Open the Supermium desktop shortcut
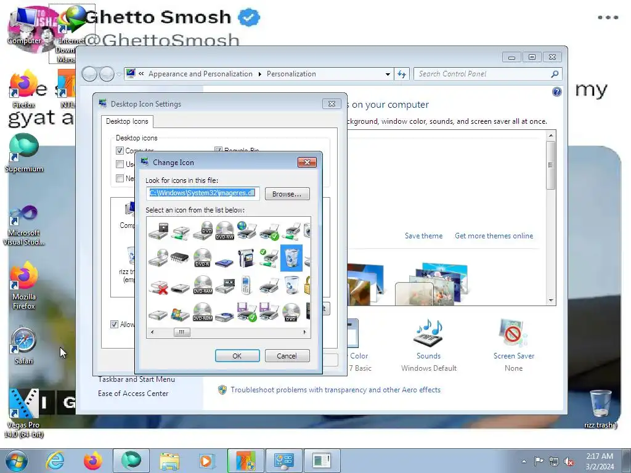This screenshot has width=631, height=473. (x=24, y=153)
